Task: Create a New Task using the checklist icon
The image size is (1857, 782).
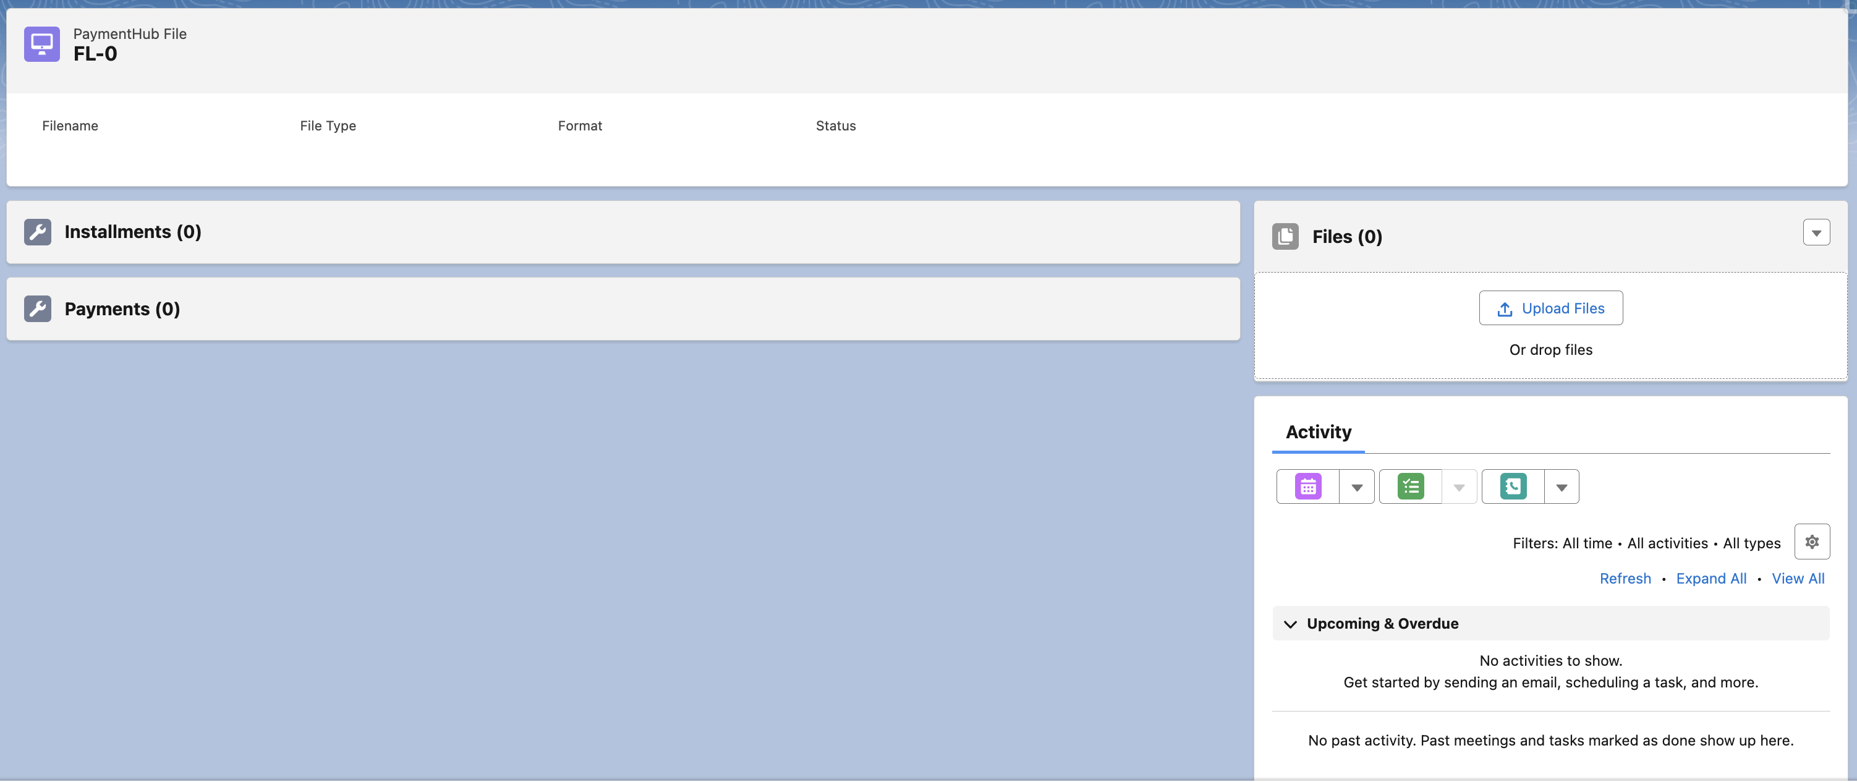Action: coord(1410,486)
